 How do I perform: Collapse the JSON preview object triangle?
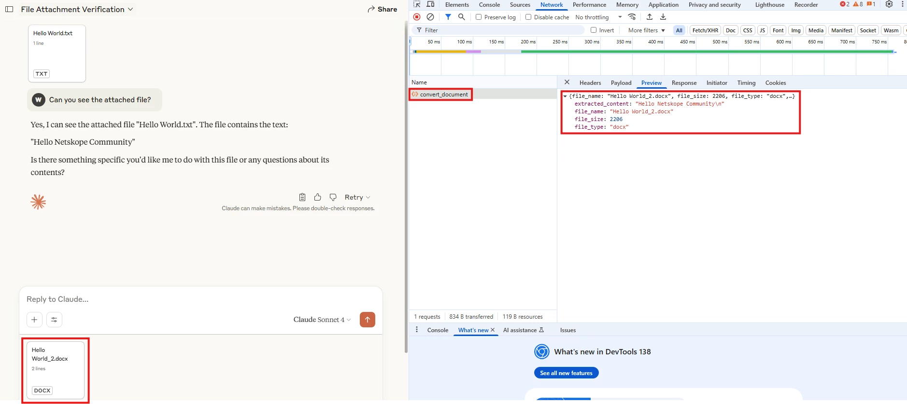pos(565,96)
